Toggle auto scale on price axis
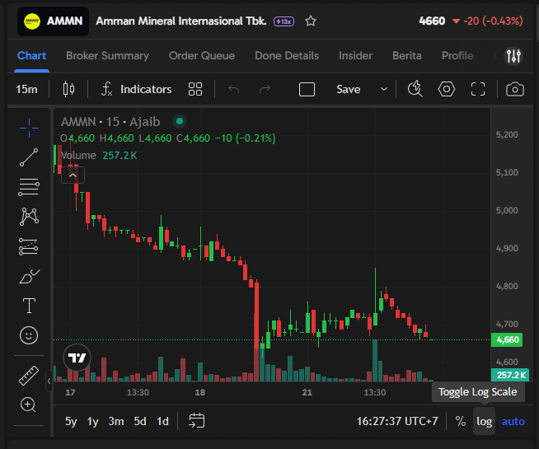539x449 pixels. click(x=513, y=421)
